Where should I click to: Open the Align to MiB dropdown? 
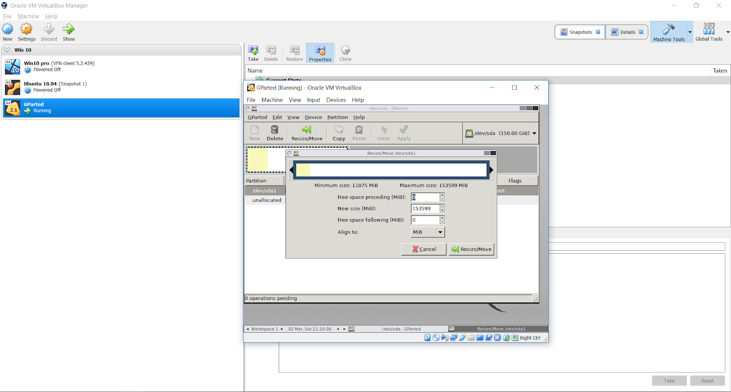[x=428, y=232]
